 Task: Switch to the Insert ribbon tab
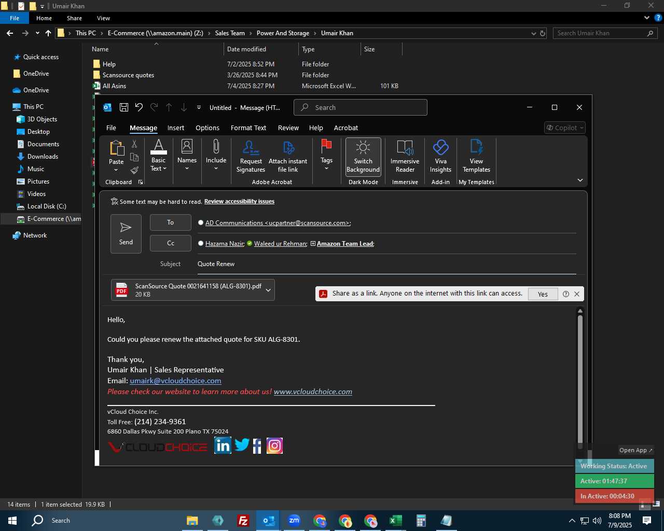pyautogui.click(x=176, y=128)
